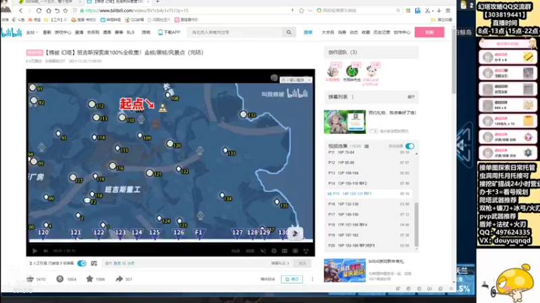The width and height of the screenshot is (540, 303).
Task: Open the browser home page icon
Action: (x=49, y=11)
